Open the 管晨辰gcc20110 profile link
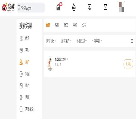 [x=61, y=59]
